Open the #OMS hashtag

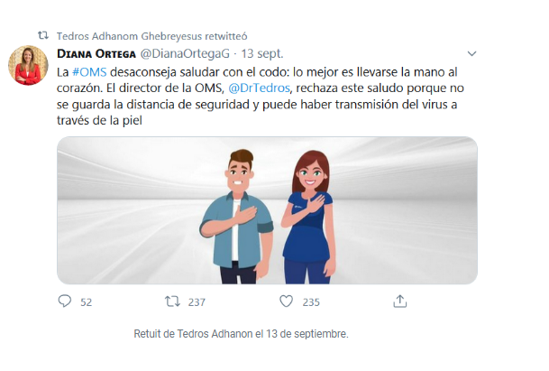[x=89, y=72]
